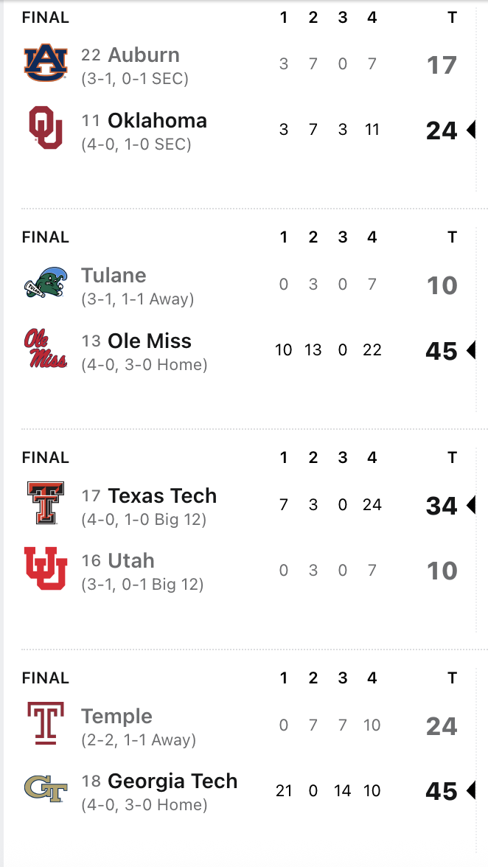This screenshot has height=867, width=488.
Task: Select the Temple Owls logo
Action: pyautogui.click(x=46, y=724)
